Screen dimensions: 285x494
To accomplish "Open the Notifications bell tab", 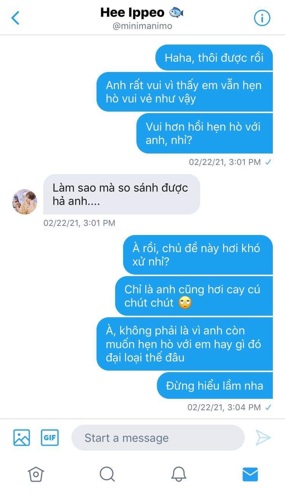I will tap(179, 474).
